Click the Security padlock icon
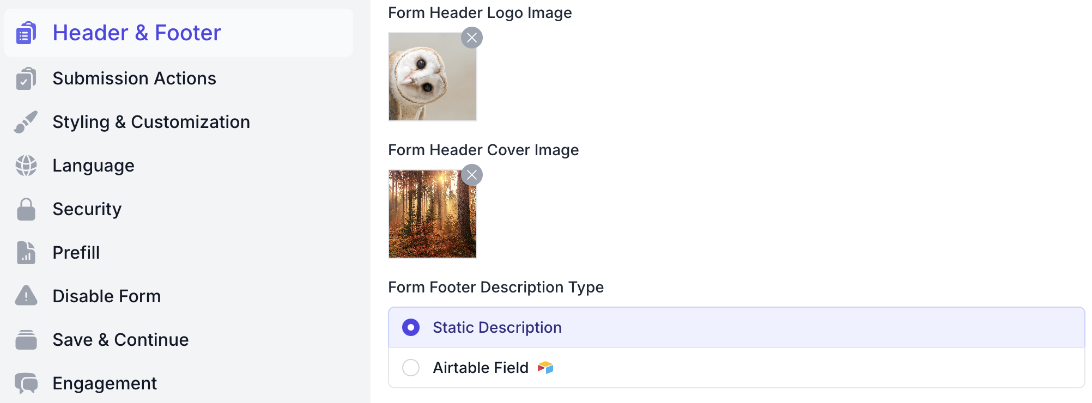The width and height of the screenshot is (1092, 403). (x=26, y=209)
